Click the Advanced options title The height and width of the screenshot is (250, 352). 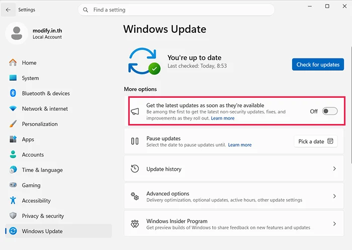click(167, 194)
